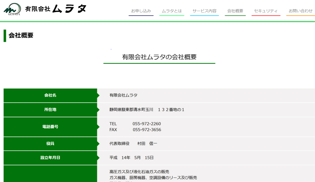The height and width of the screenshot is (182, 315).
Task: Select the 設立年月日 row header
Action: [x=50, y=158]
